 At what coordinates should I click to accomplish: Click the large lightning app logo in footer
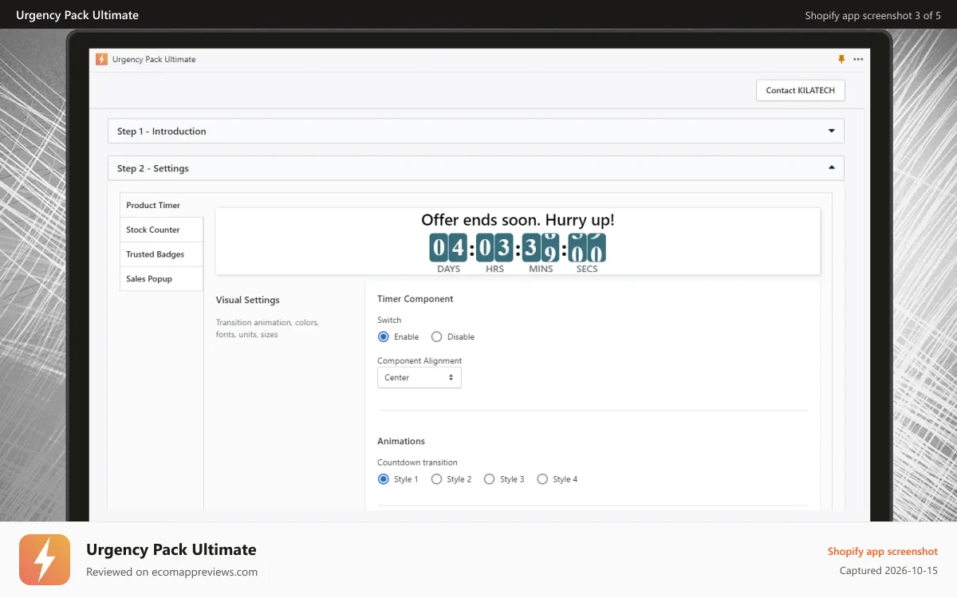click(45, 560)
